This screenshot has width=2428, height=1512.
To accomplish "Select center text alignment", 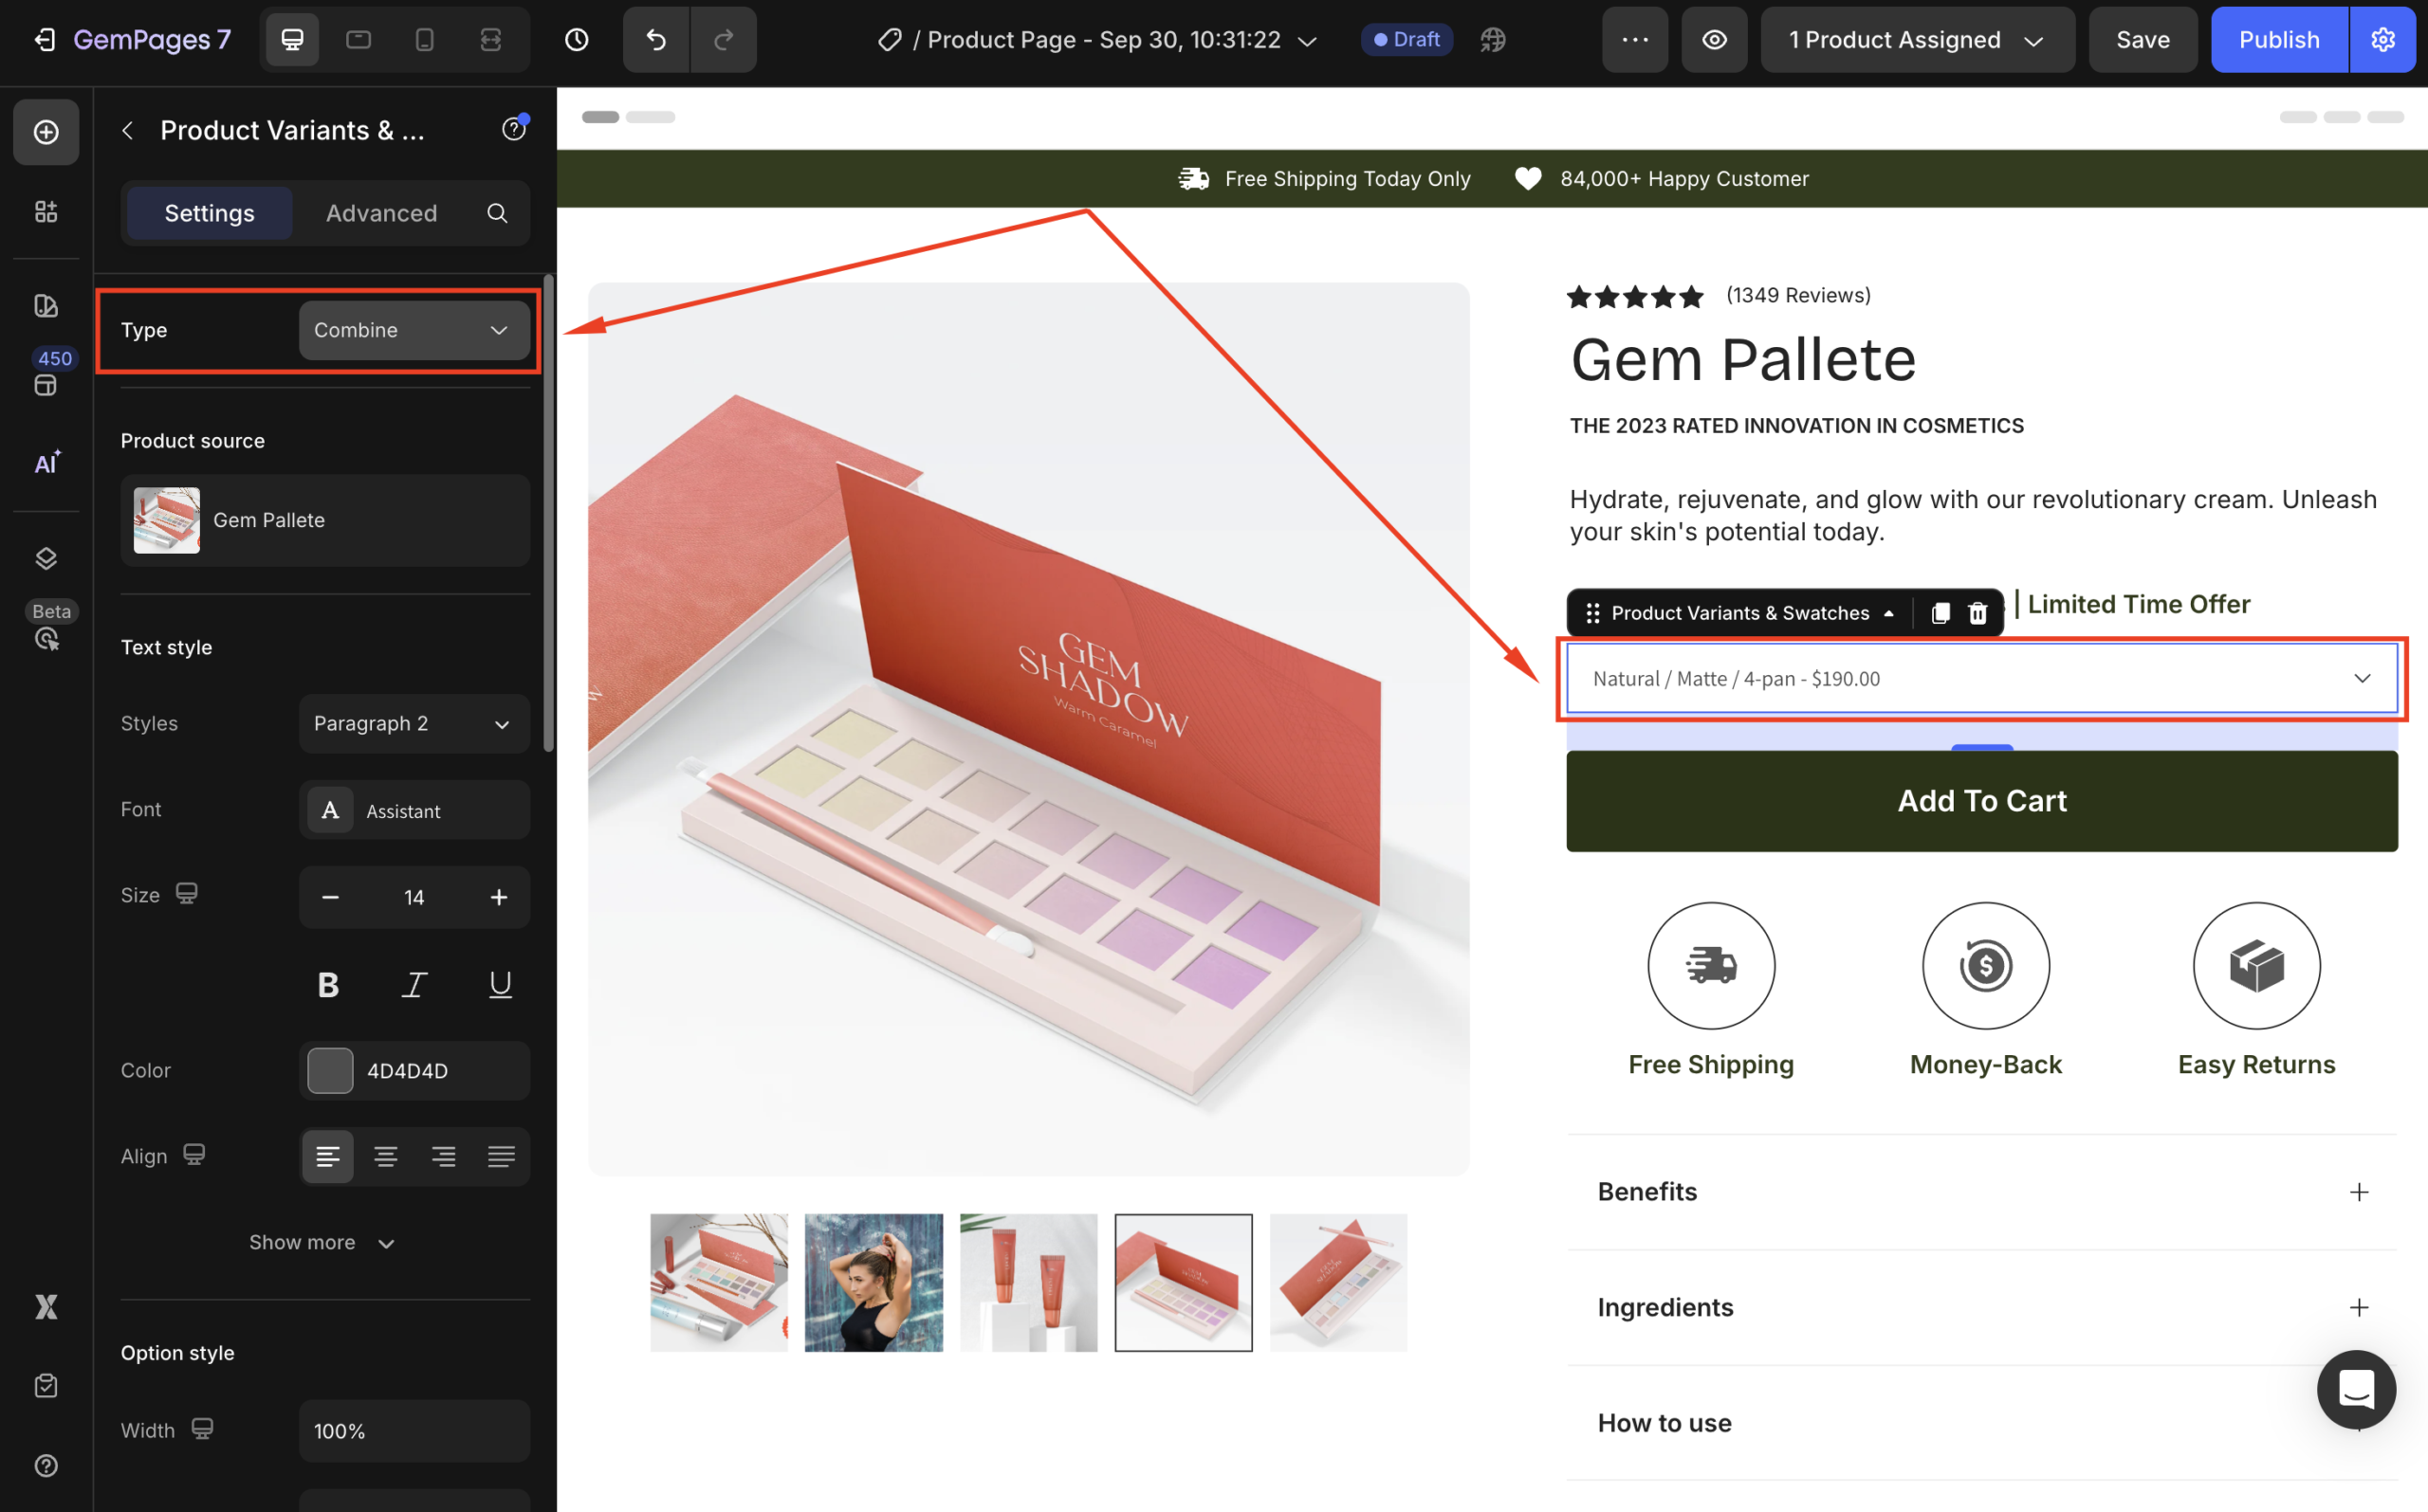I will (385, 1157).
